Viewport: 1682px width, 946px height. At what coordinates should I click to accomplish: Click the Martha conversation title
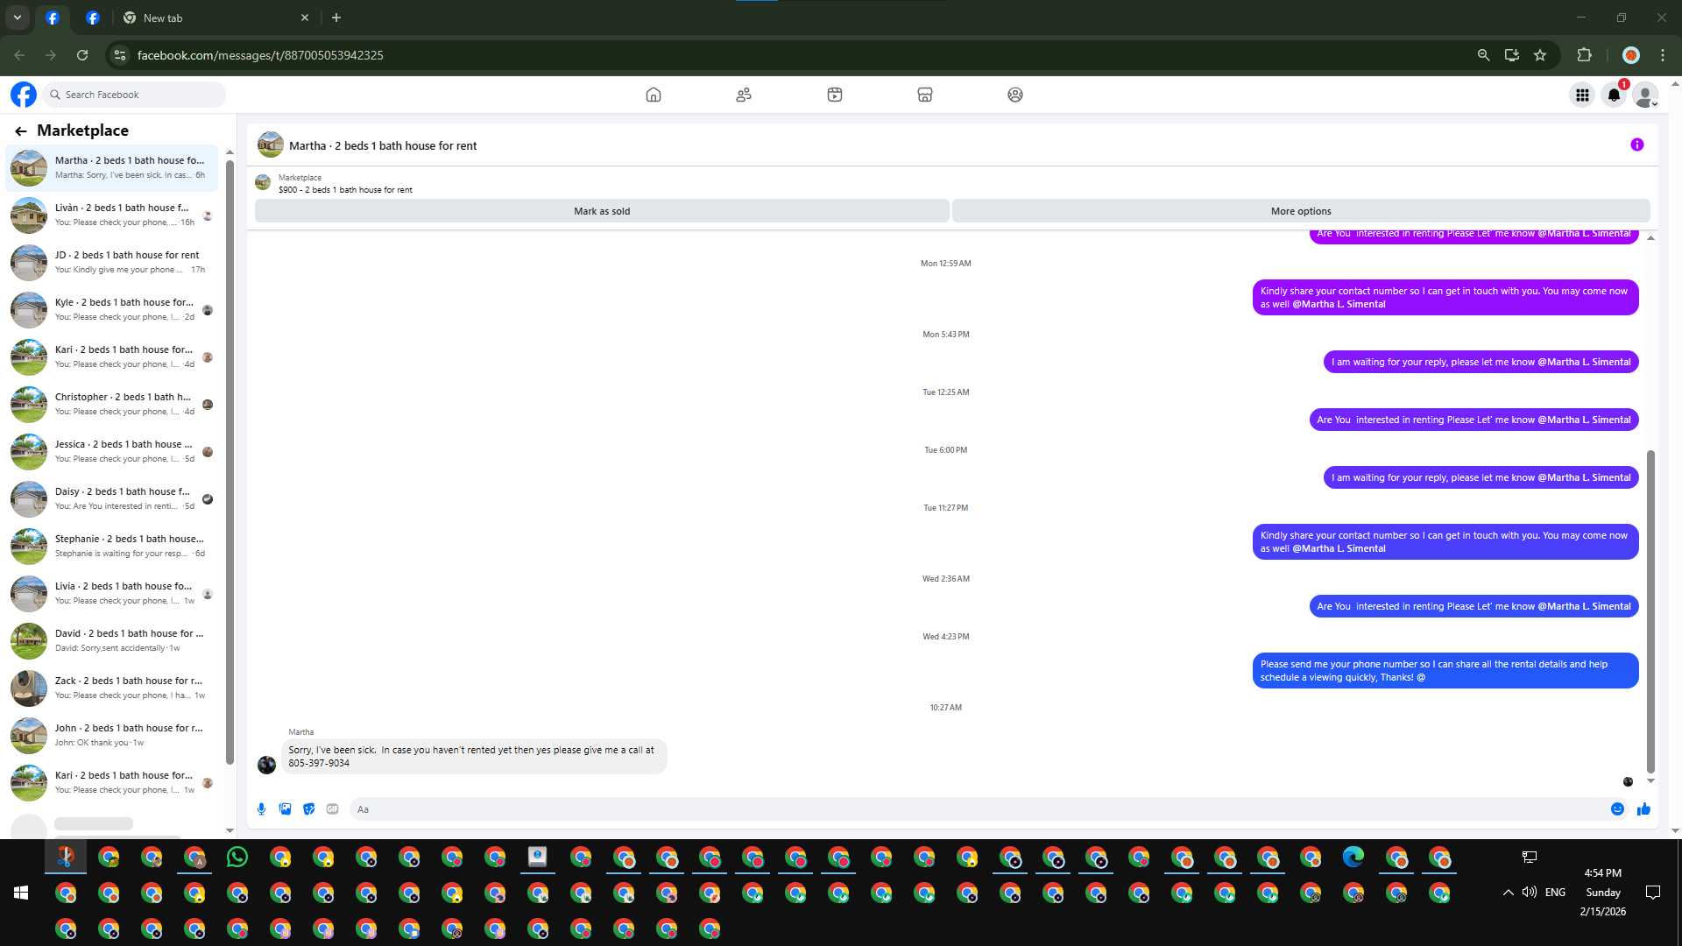click(383, 146)
